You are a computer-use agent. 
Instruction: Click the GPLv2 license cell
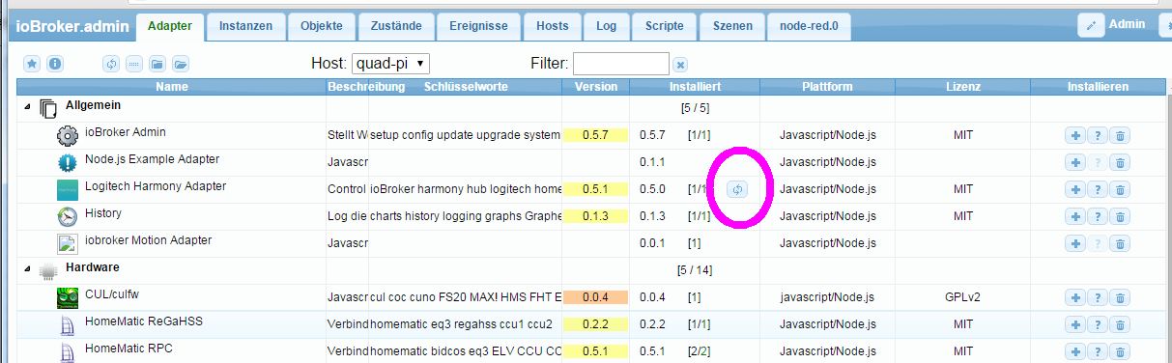tap(963, 297)
